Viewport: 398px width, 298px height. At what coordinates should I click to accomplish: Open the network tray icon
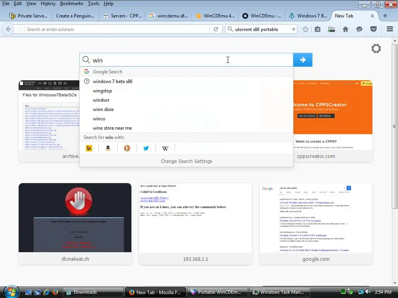[x=361, y=292]
